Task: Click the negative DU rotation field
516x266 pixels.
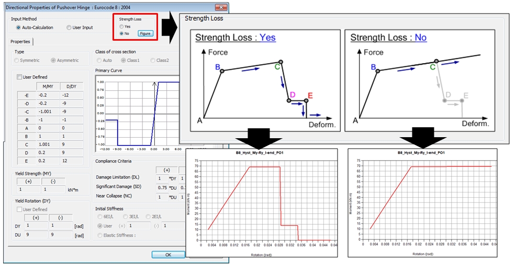Action: click(x=61, y=235)
